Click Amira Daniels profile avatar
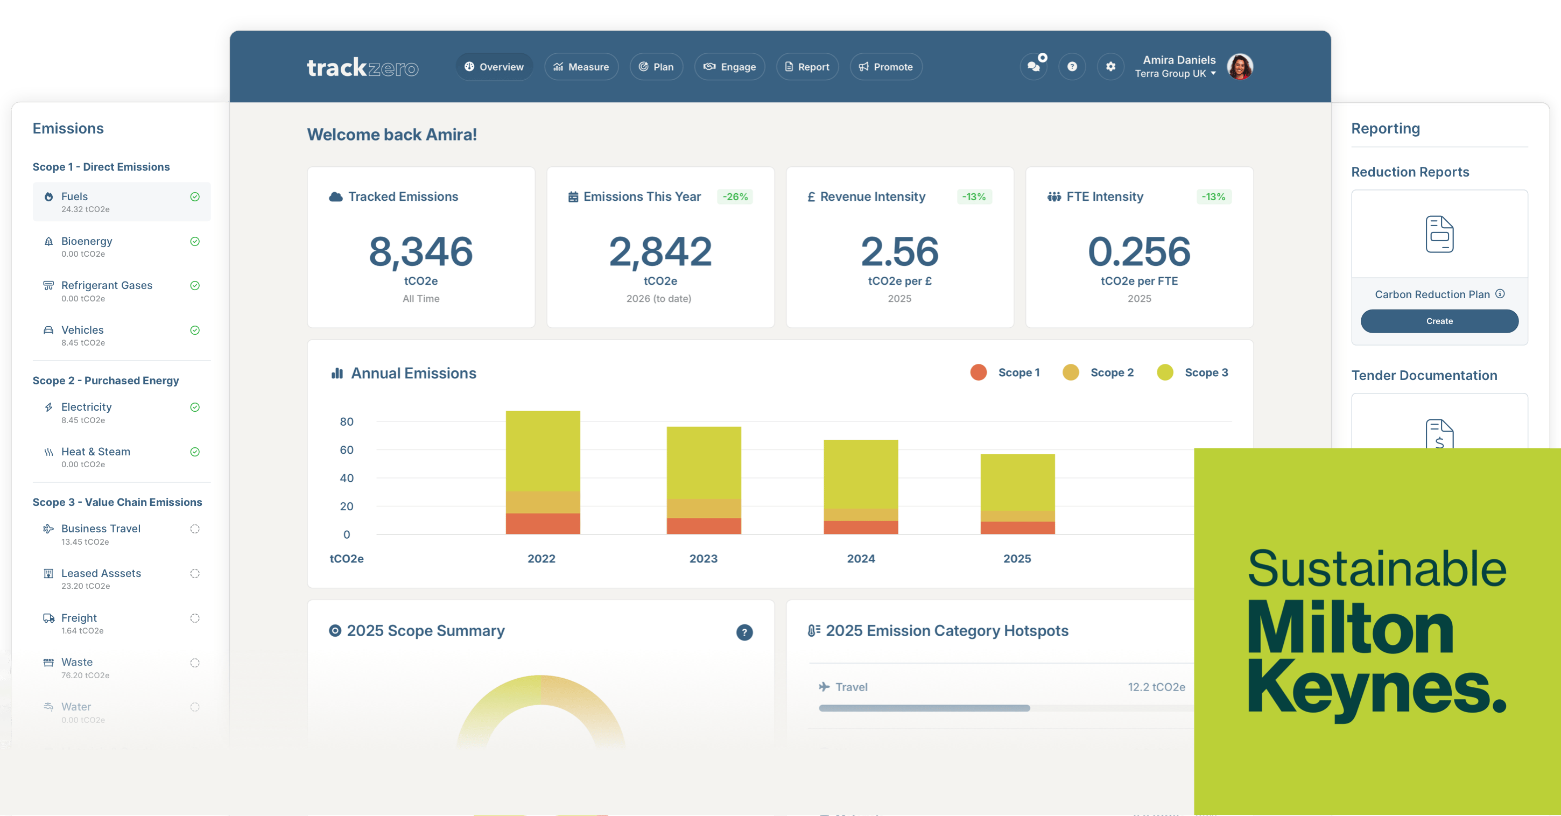Viewport: 1561px width, 816px height. point(1240,67)
